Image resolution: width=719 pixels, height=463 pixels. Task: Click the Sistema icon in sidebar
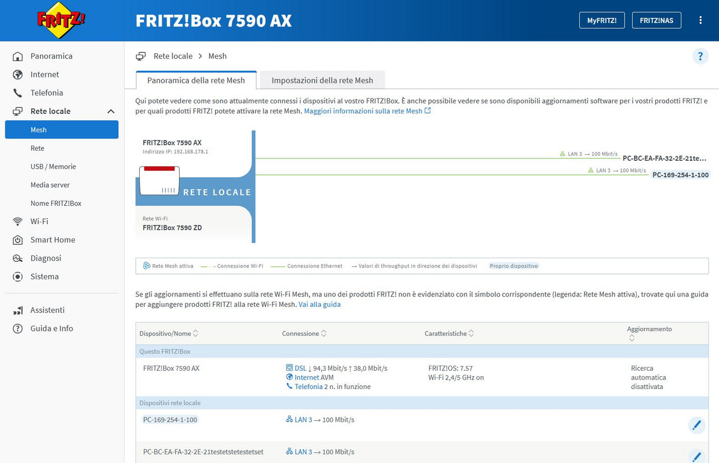point(18,276)
